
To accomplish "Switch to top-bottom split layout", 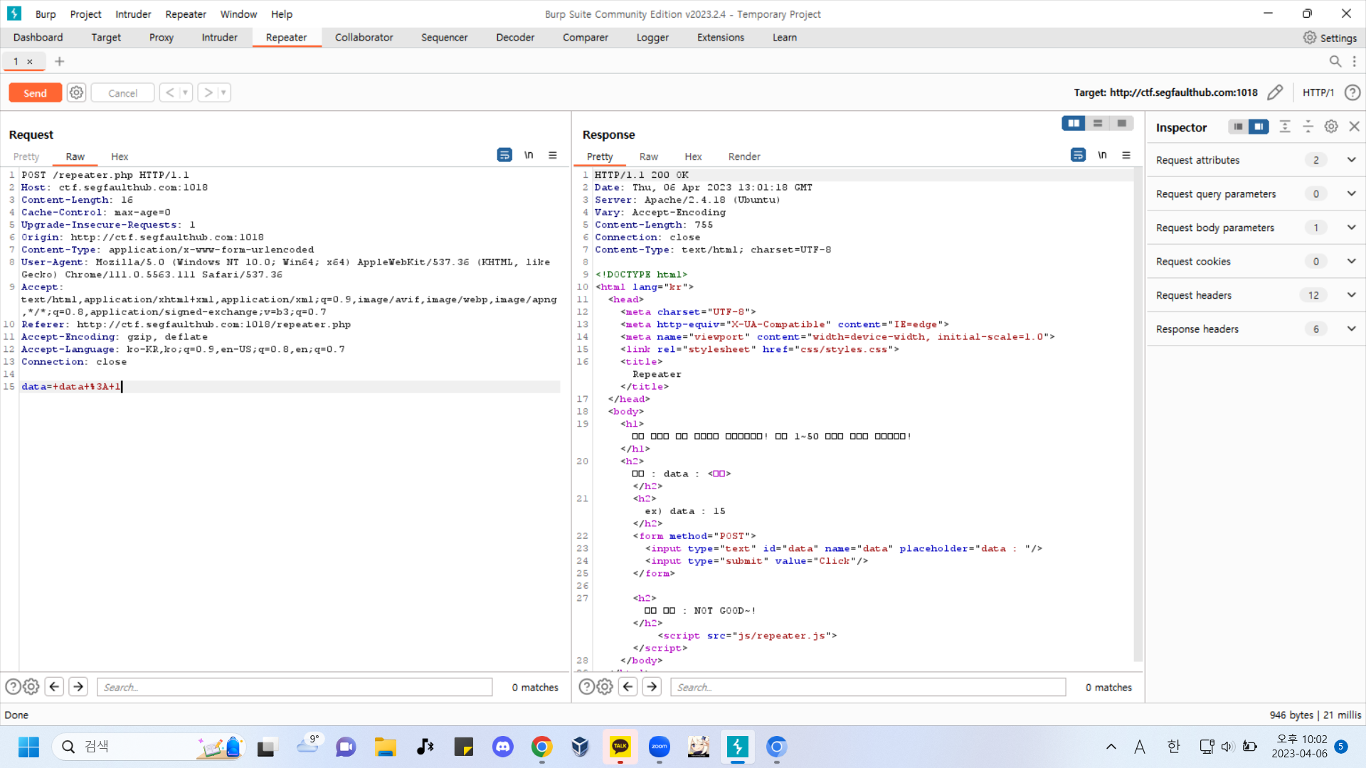I will [x=1097, y=124].
